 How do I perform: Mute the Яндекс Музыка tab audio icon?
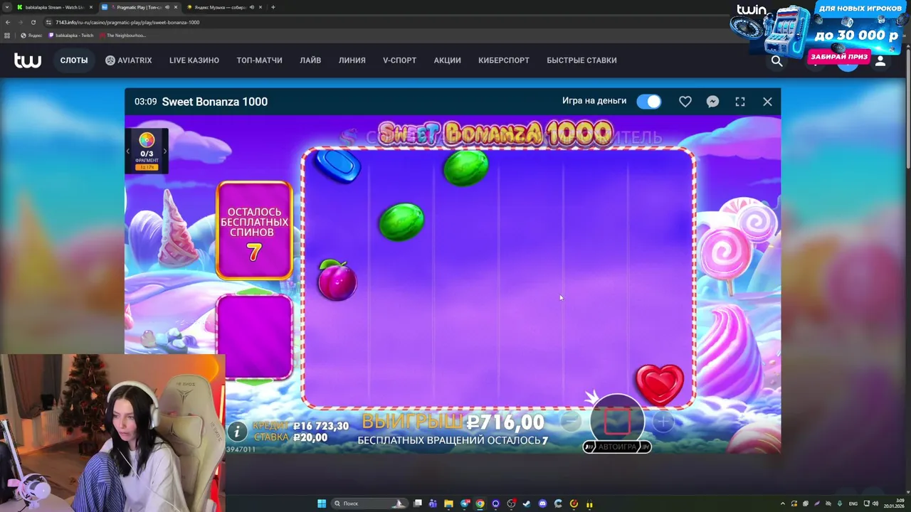tap(252, 7)
